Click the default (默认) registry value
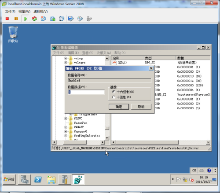 click(x=122, y=63)
